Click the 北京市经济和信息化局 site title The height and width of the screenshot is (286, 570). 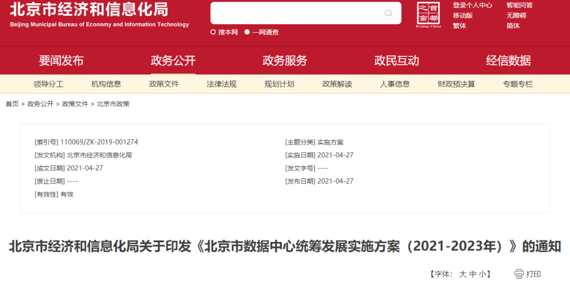pyautogui.click(x=89, y=10)
